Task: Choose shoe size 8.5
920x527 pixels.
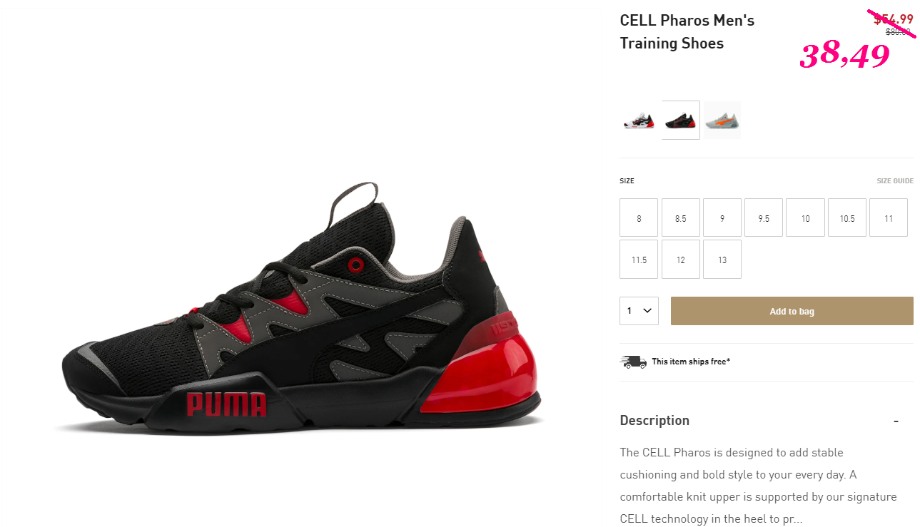Action: click(680, 218)
